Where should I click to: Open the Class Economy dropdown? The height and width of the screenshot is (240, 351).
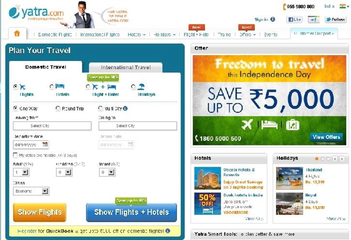click(31, 191)
